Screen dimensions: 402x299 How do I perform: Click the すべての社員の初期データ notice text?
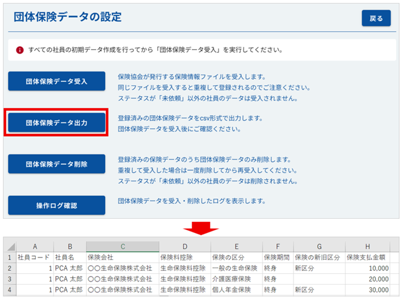(156, 50)
